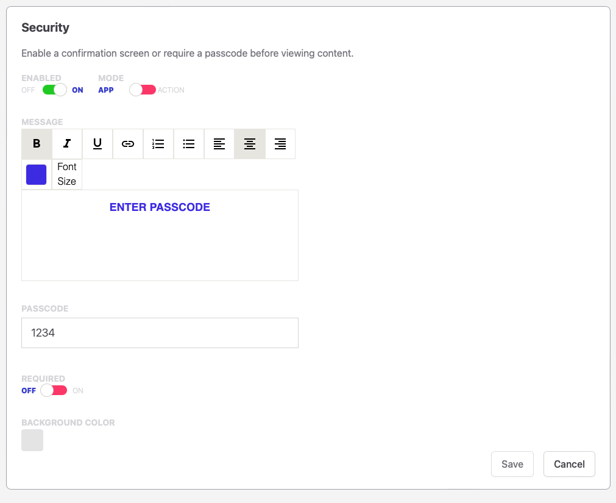Switch the Mode toggle to Action
Screen dimensions: 616x503
tap(143, 90)
